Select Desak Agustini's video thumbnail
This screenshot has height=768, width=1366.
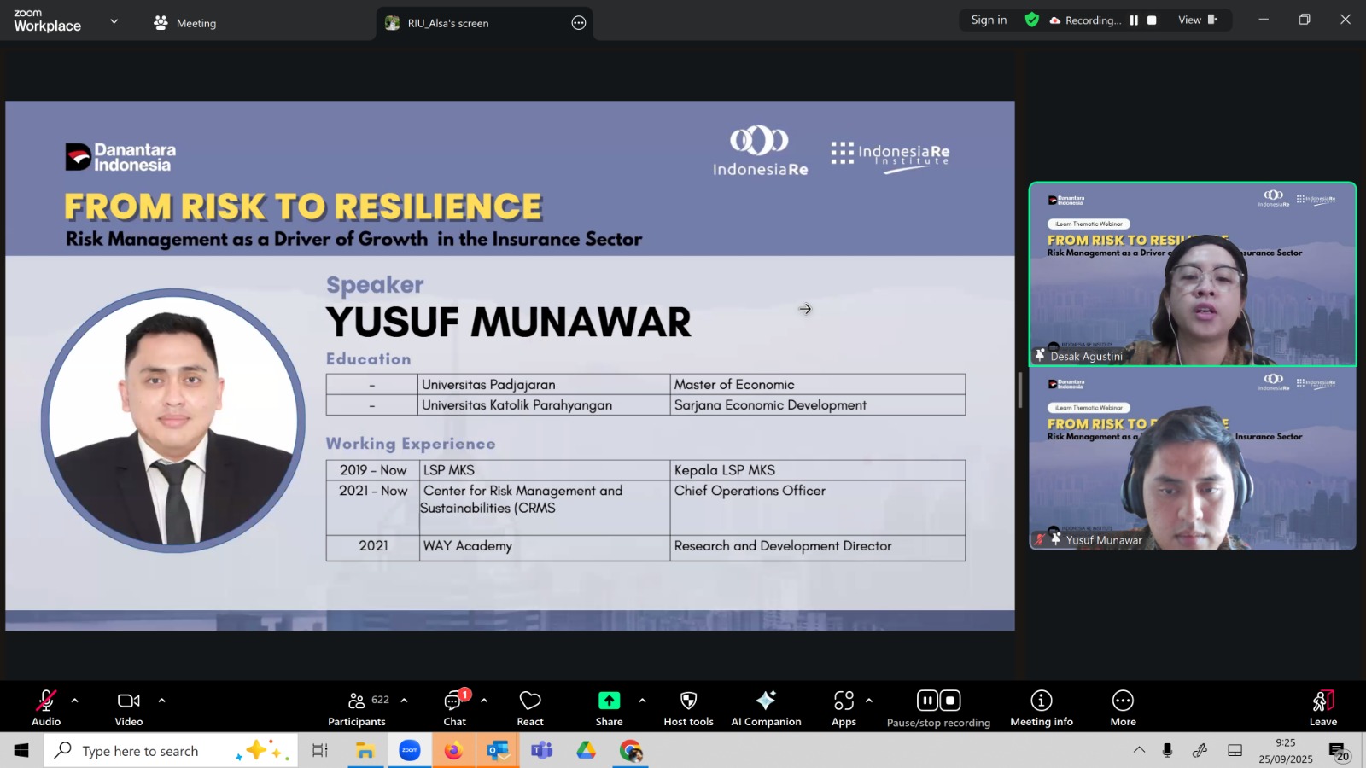[x=1192, y=274]
